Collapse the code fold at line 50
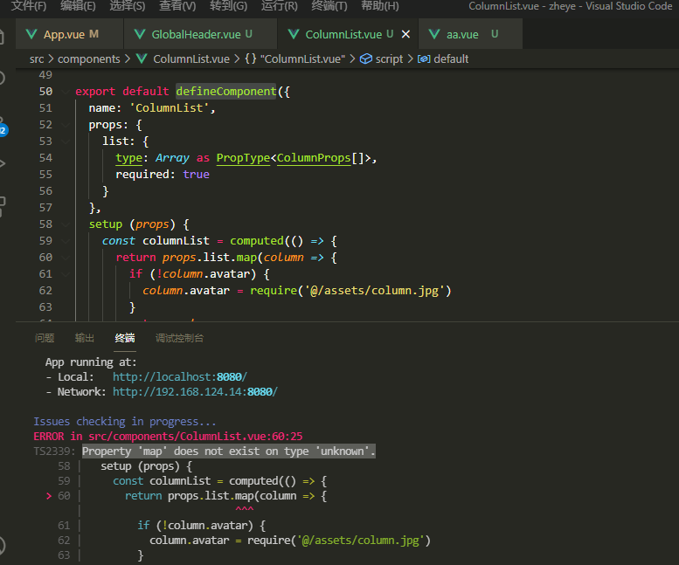The width and height of the screenshot is (679, 565). coord(67,92)
